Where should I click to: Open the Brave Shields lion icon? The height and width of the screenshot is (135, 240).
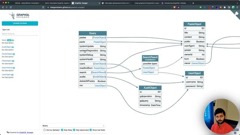174,7
